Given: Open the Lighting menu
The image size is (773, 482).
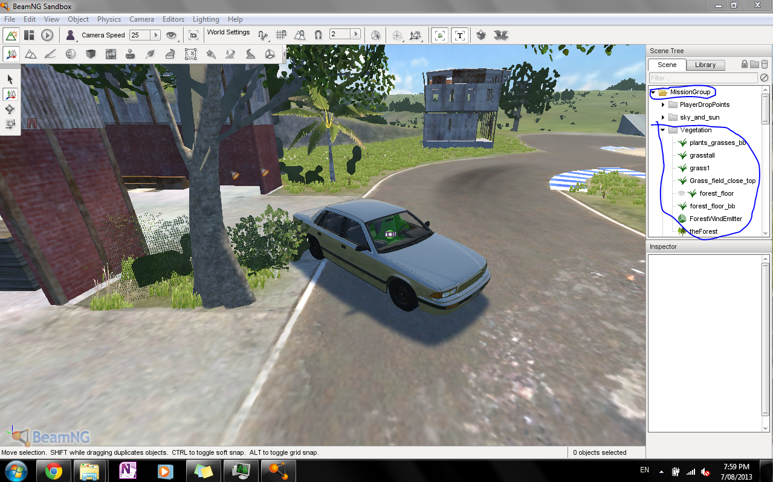Looking at the screenshot, I should pyautogui.click(x=206, y=19).
